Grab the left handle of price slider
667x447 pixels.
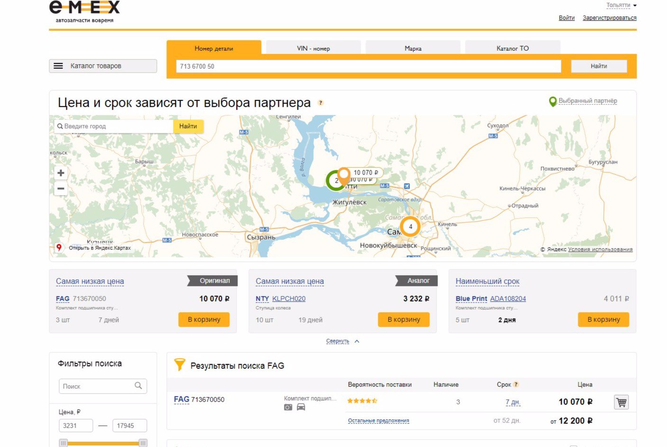(x=63, y=443)
